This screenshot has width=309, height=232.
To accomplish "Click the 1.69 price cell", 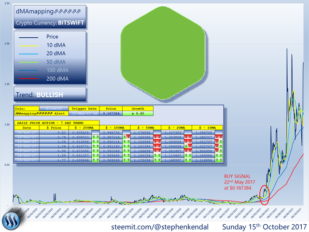I will click(54, 156).
